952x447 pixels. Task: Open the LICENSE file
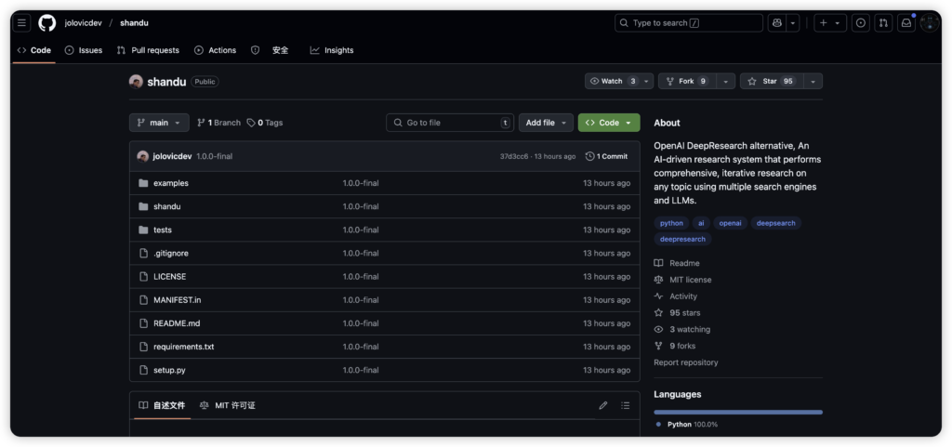pyautogui.click(x=169, y=277)
